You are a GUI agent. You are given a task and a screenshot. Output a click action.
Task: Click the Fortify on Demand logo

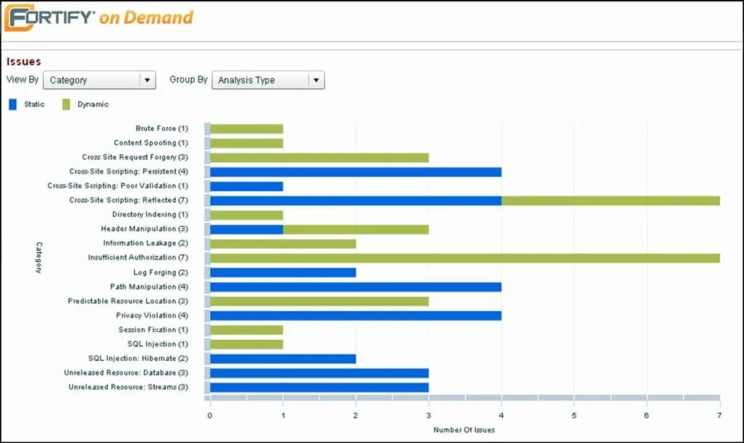pyautogui.click(x=99, y=17)
